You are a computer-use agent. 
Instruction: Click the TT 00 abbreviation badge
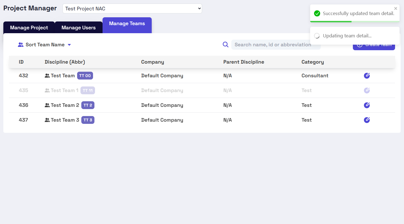pyautogui.click(x=85, y=76)
